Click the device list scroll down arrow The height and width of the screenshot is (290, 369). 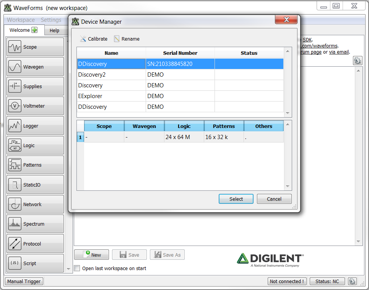coord(288,113)
